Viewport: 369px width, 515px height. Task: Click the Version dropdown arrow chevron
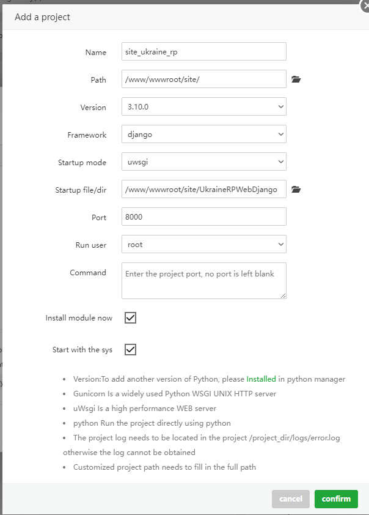(x=280, y=107)
